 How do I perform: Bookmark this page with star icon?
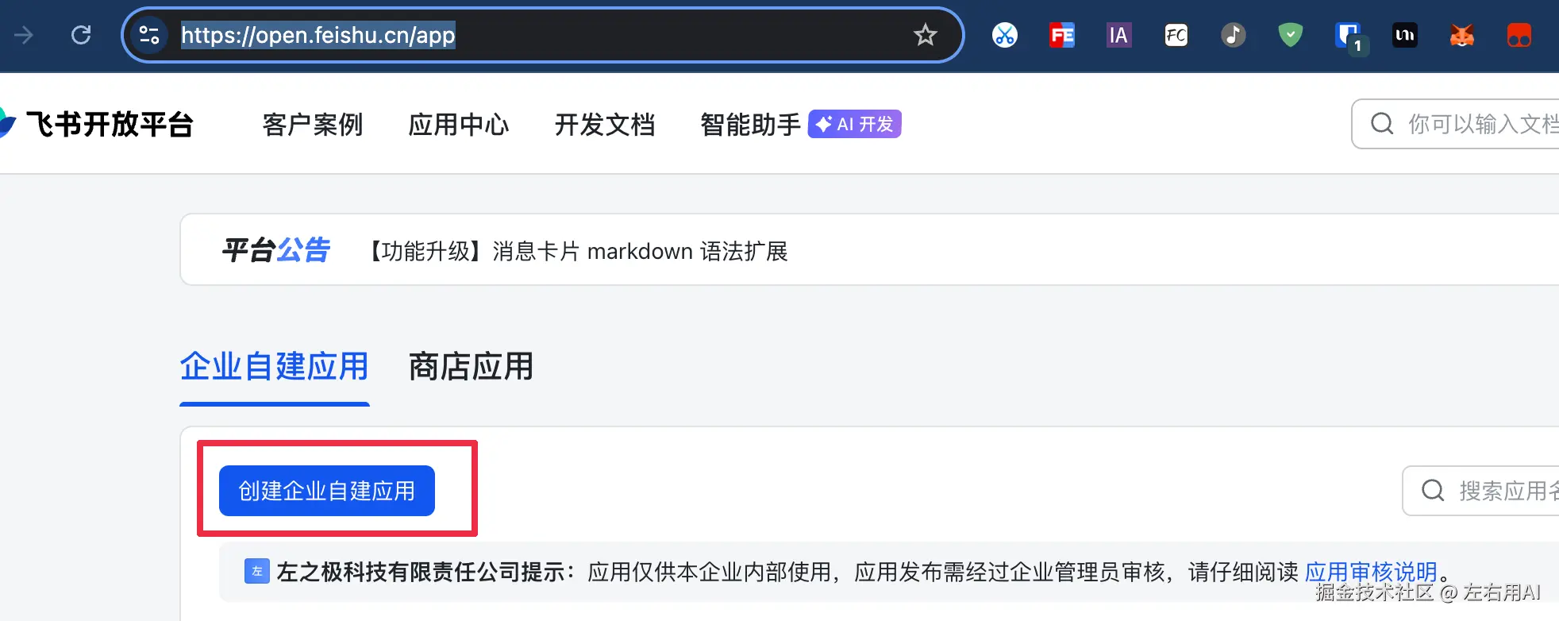[925, 35]
